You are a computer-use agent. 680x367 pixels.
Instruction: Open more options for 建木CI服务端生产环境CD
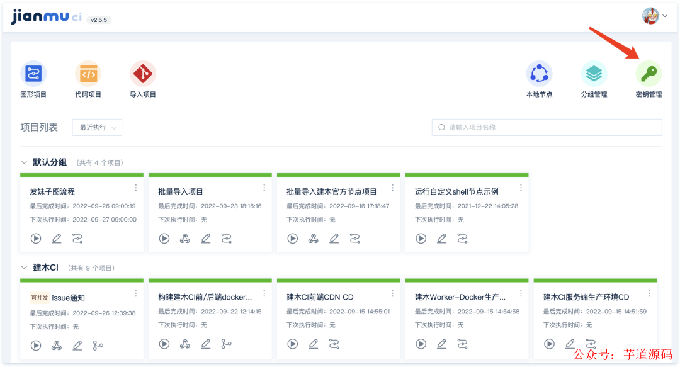tap(649, 294)
